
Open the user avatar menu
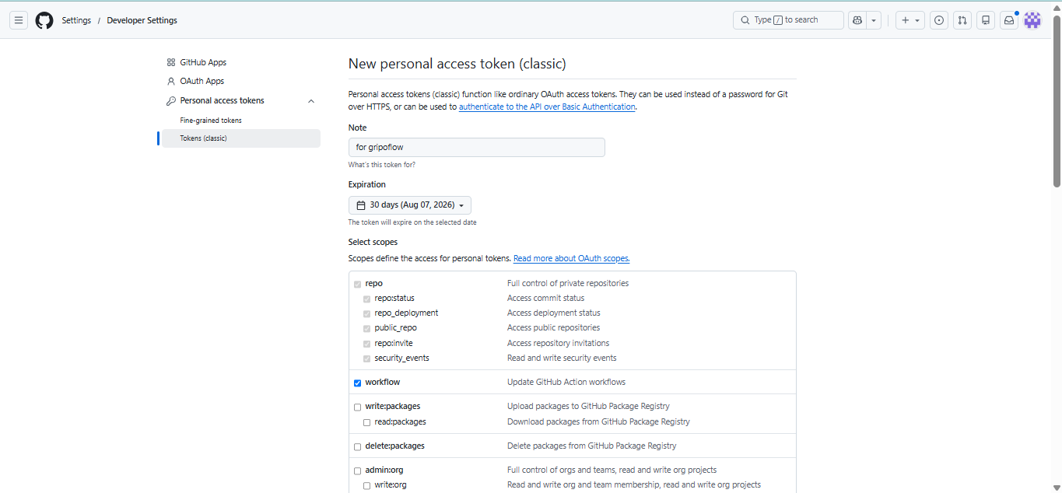click(x=1032, y=20)
